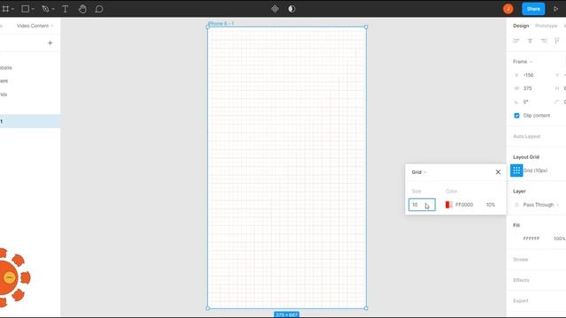566x318 pixels.
Task: Click the blend mode droplet icon
Action: pos(516,205)
